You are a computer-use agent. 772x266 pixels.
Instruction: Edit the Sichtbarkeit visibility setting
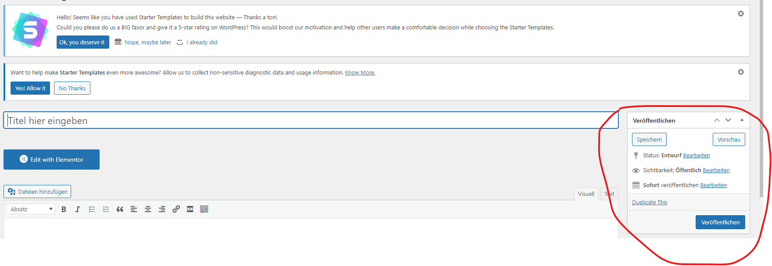716,170
